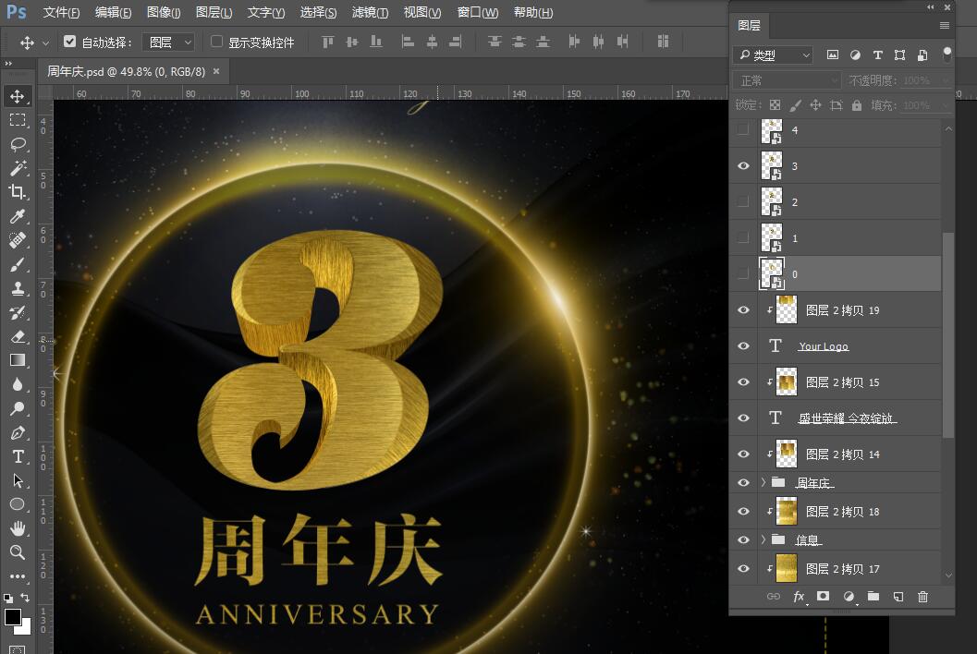Image resolution: width=977 pixels, height=654 pixels.
Task: Show layer 2
Action: (x=743, y=201)
